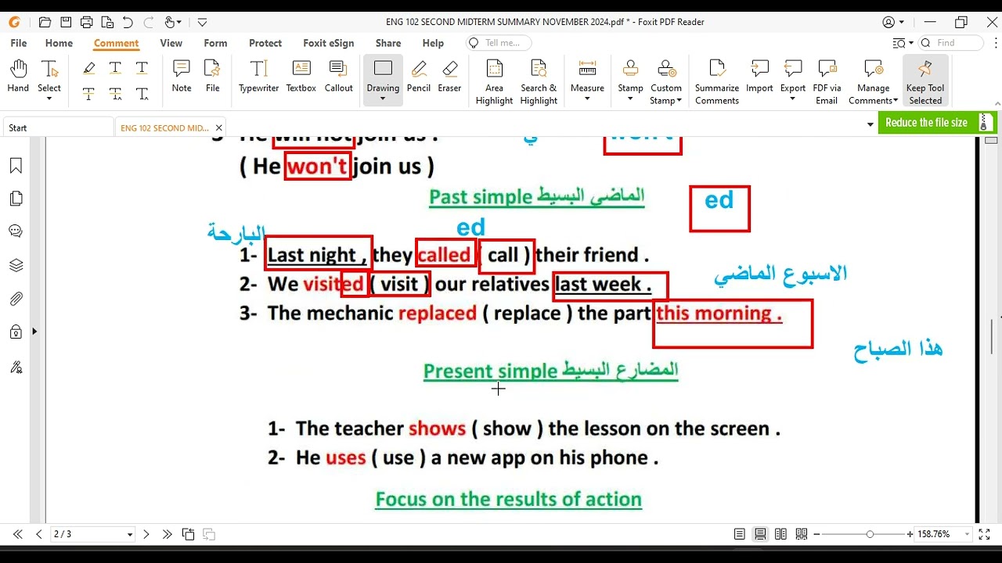Switch to the Home tab

[x=59, y=43]
